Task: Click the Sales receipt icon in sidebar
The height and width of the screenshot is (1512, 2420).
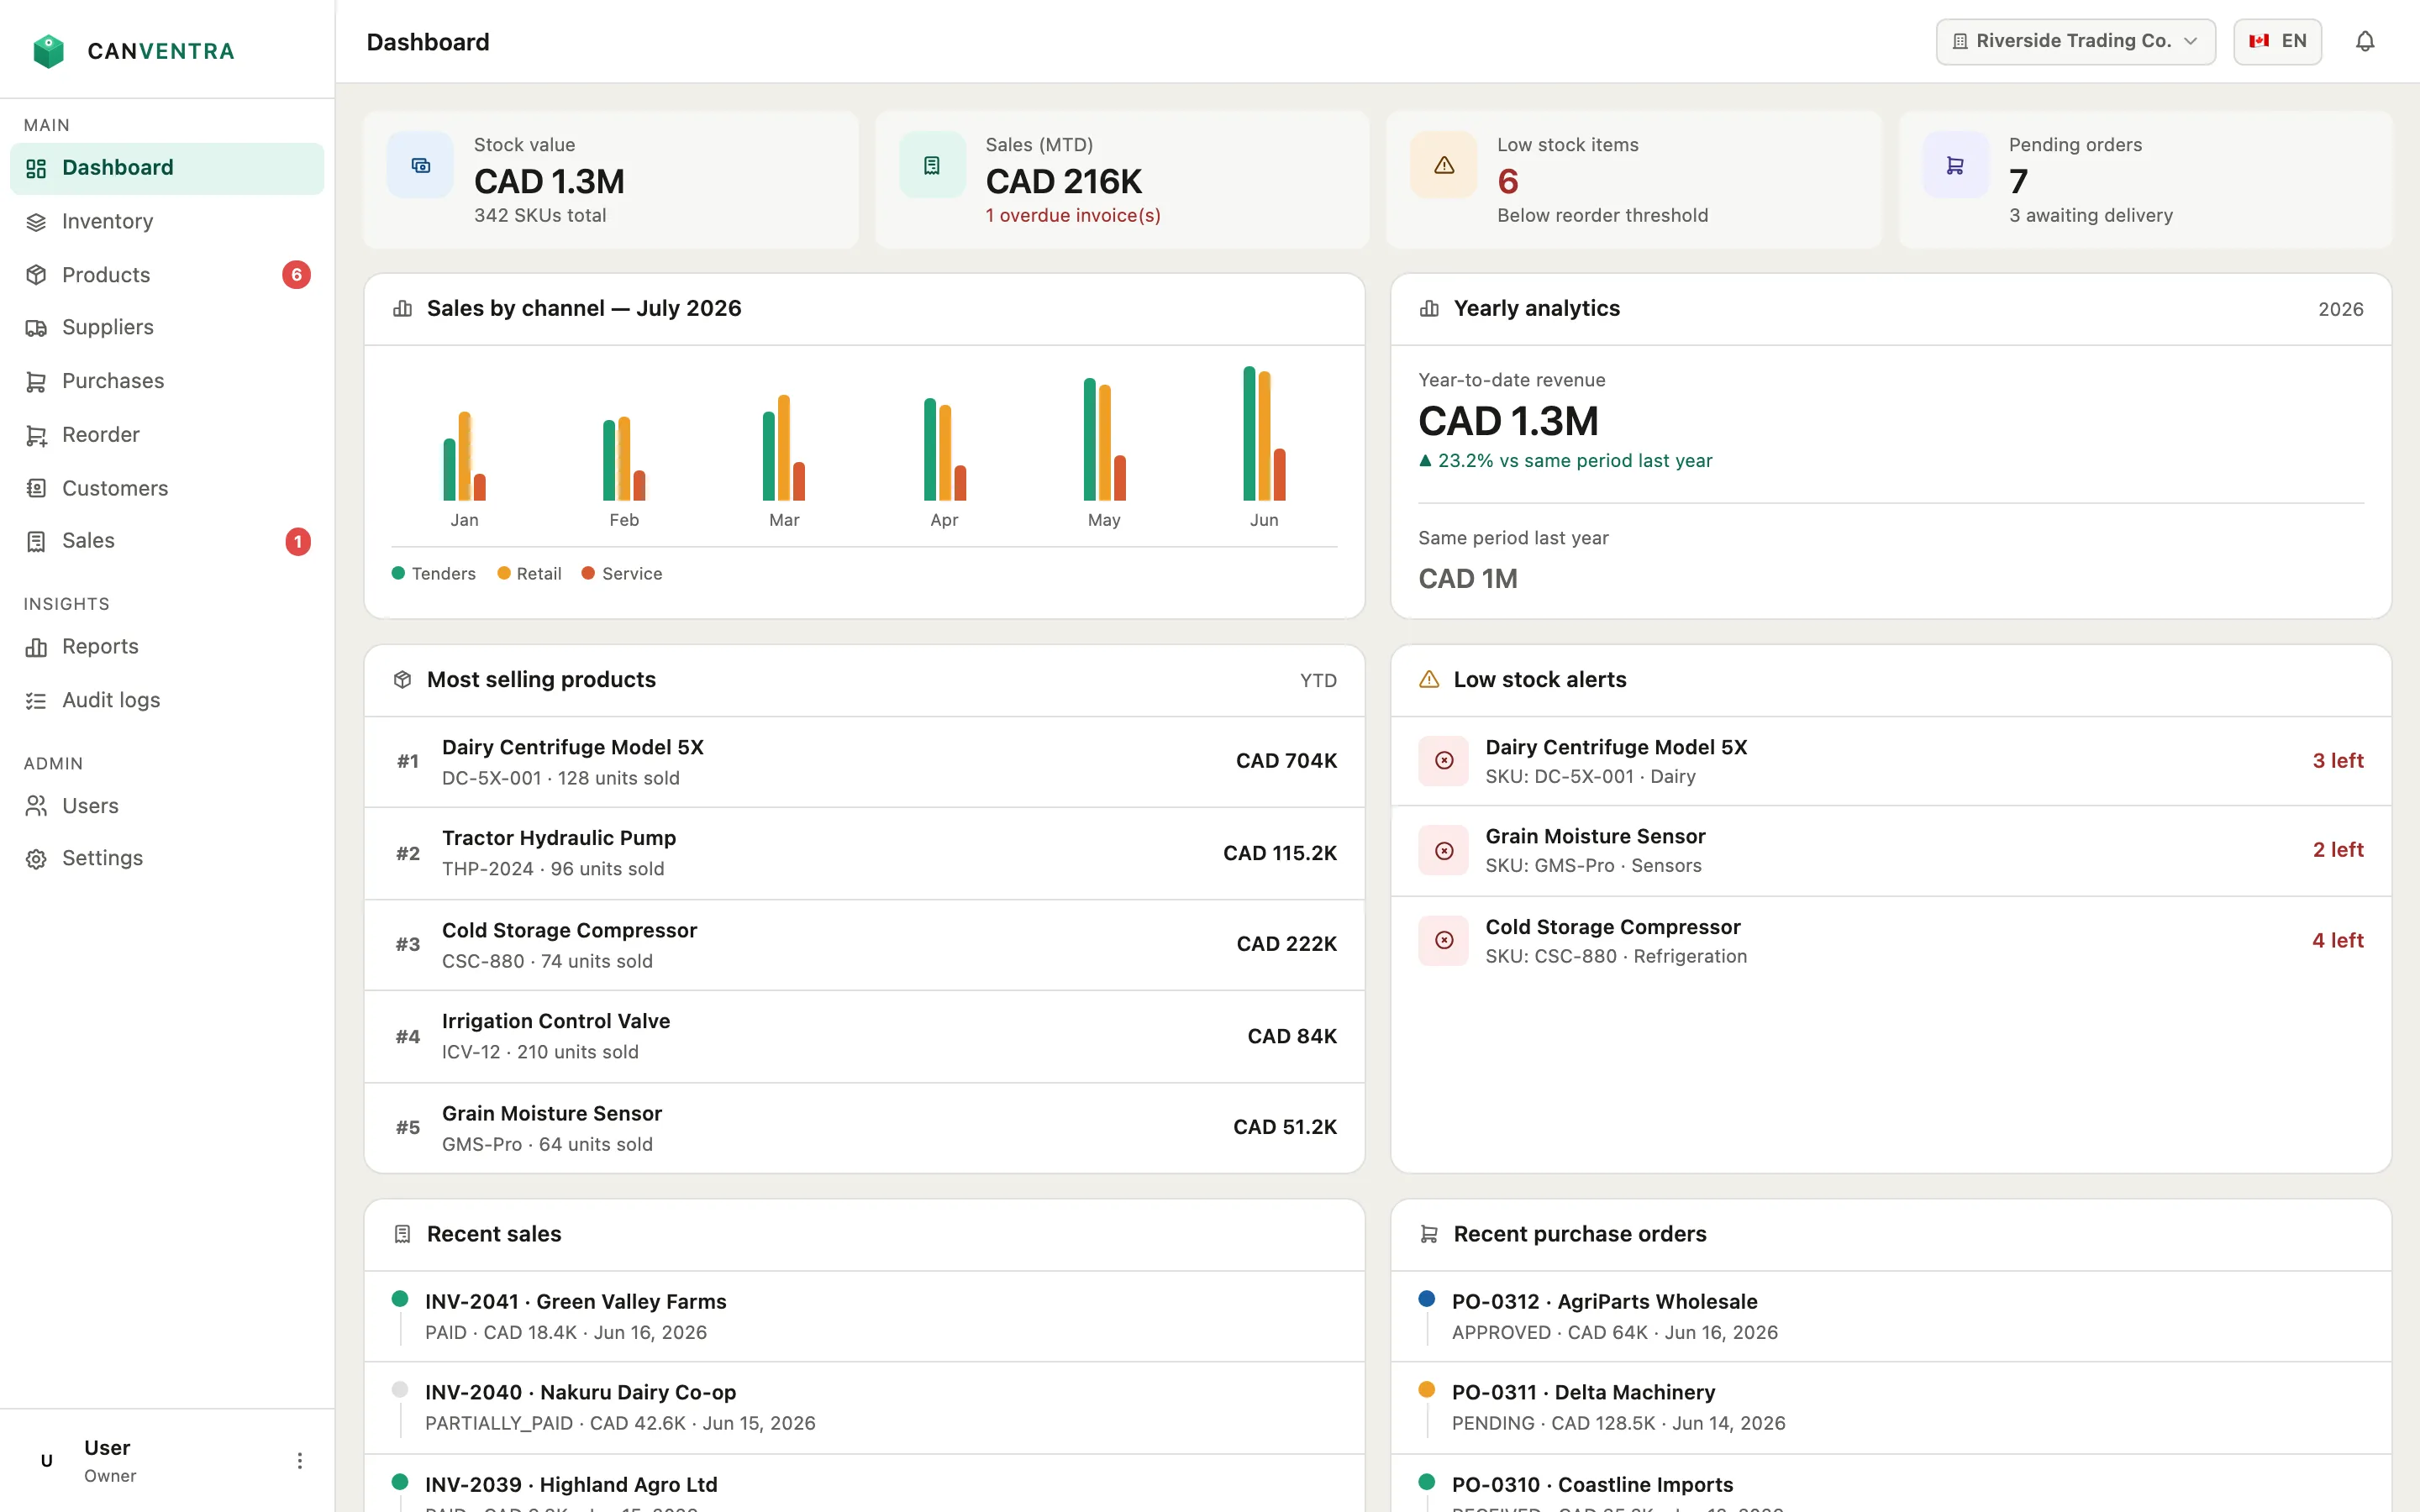Action: [36, 541]
